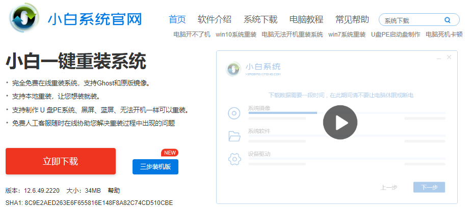Click the gear icon beside 设备驱动
This screenshot has height=207, width=472.
pyautogui.click(x=234, y=159)
